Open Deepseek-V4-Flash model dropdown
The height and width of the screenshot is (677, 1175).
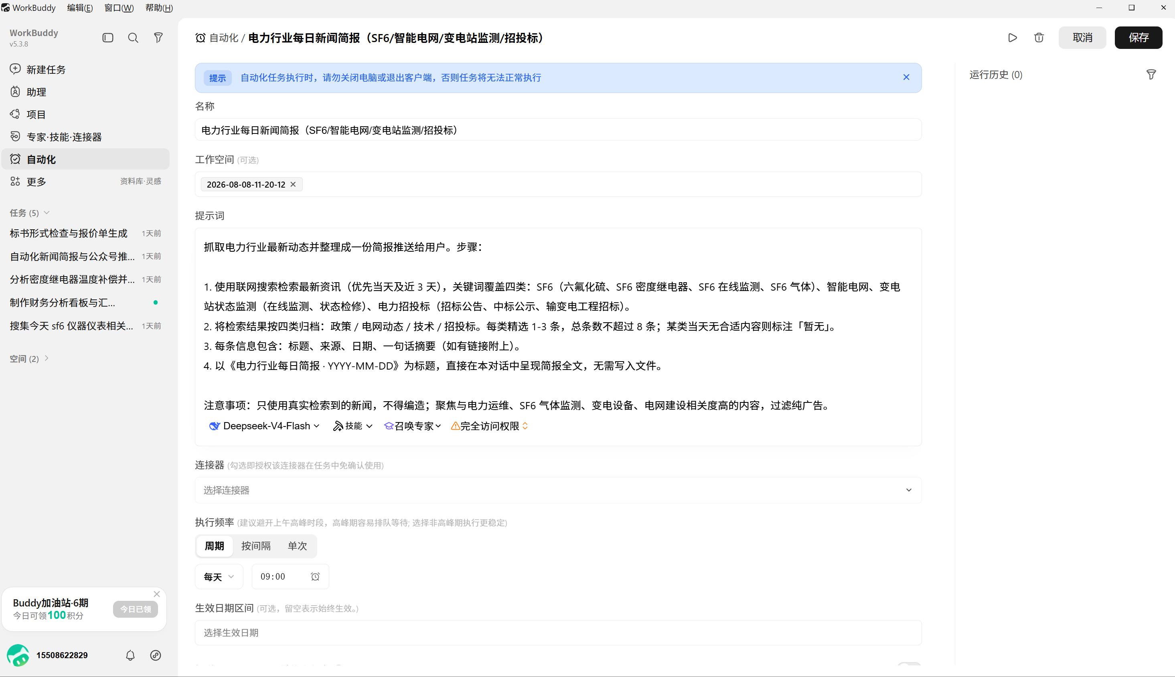[264, 426]
